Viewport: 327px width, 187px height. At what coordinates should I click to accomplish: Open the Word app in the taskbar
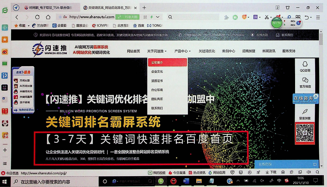pos(185,181)
